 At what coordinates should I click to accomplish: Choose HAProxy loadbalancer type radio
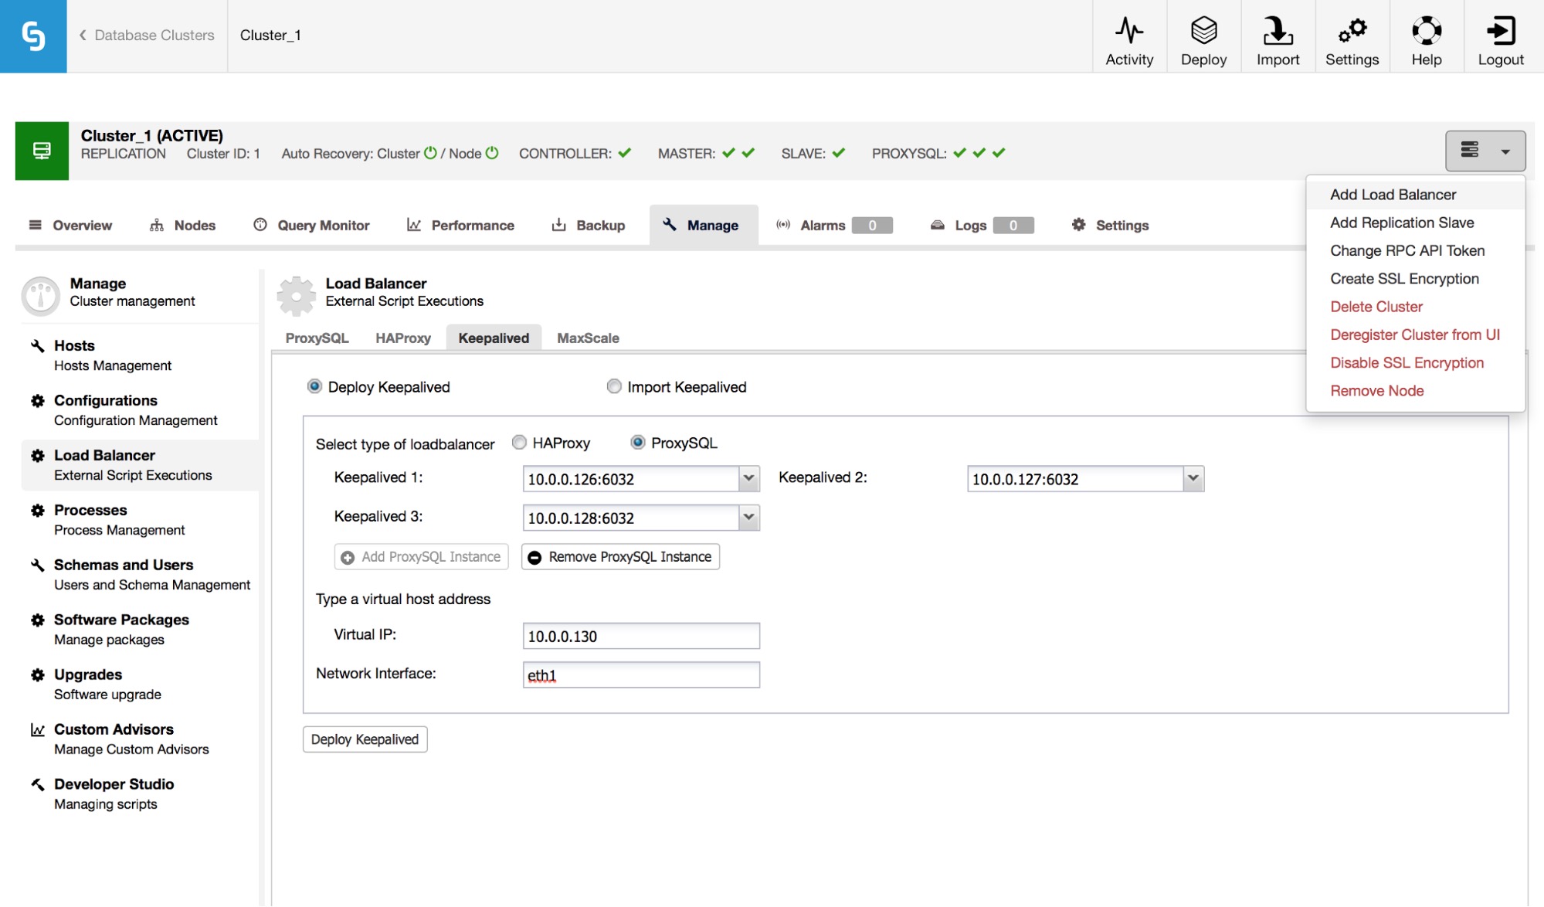click(x=519, y=442)
